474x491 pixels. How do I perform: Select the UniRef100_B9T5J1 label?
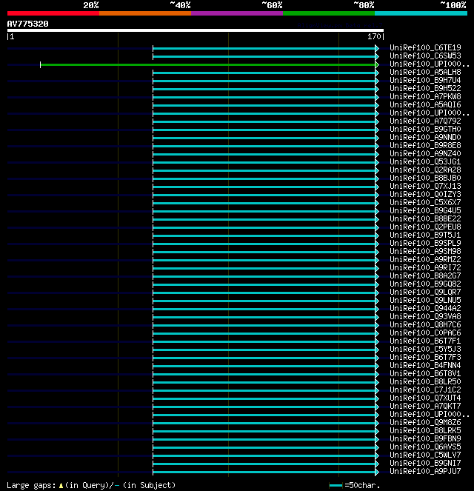425,235
